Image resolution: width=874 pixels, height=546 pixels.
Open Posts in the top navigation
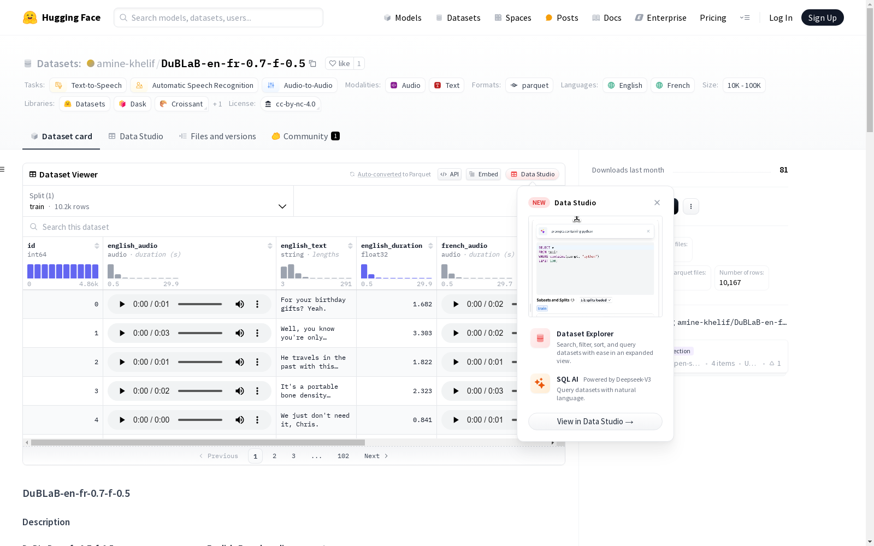[x=562, y=17]
